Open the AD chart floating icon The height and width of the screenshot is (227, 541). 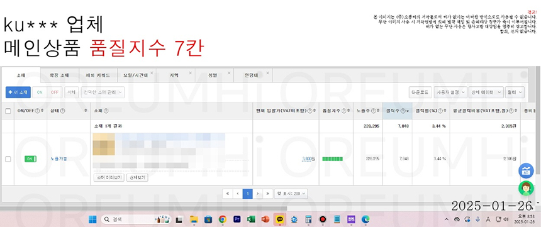(x=526, y=171)
